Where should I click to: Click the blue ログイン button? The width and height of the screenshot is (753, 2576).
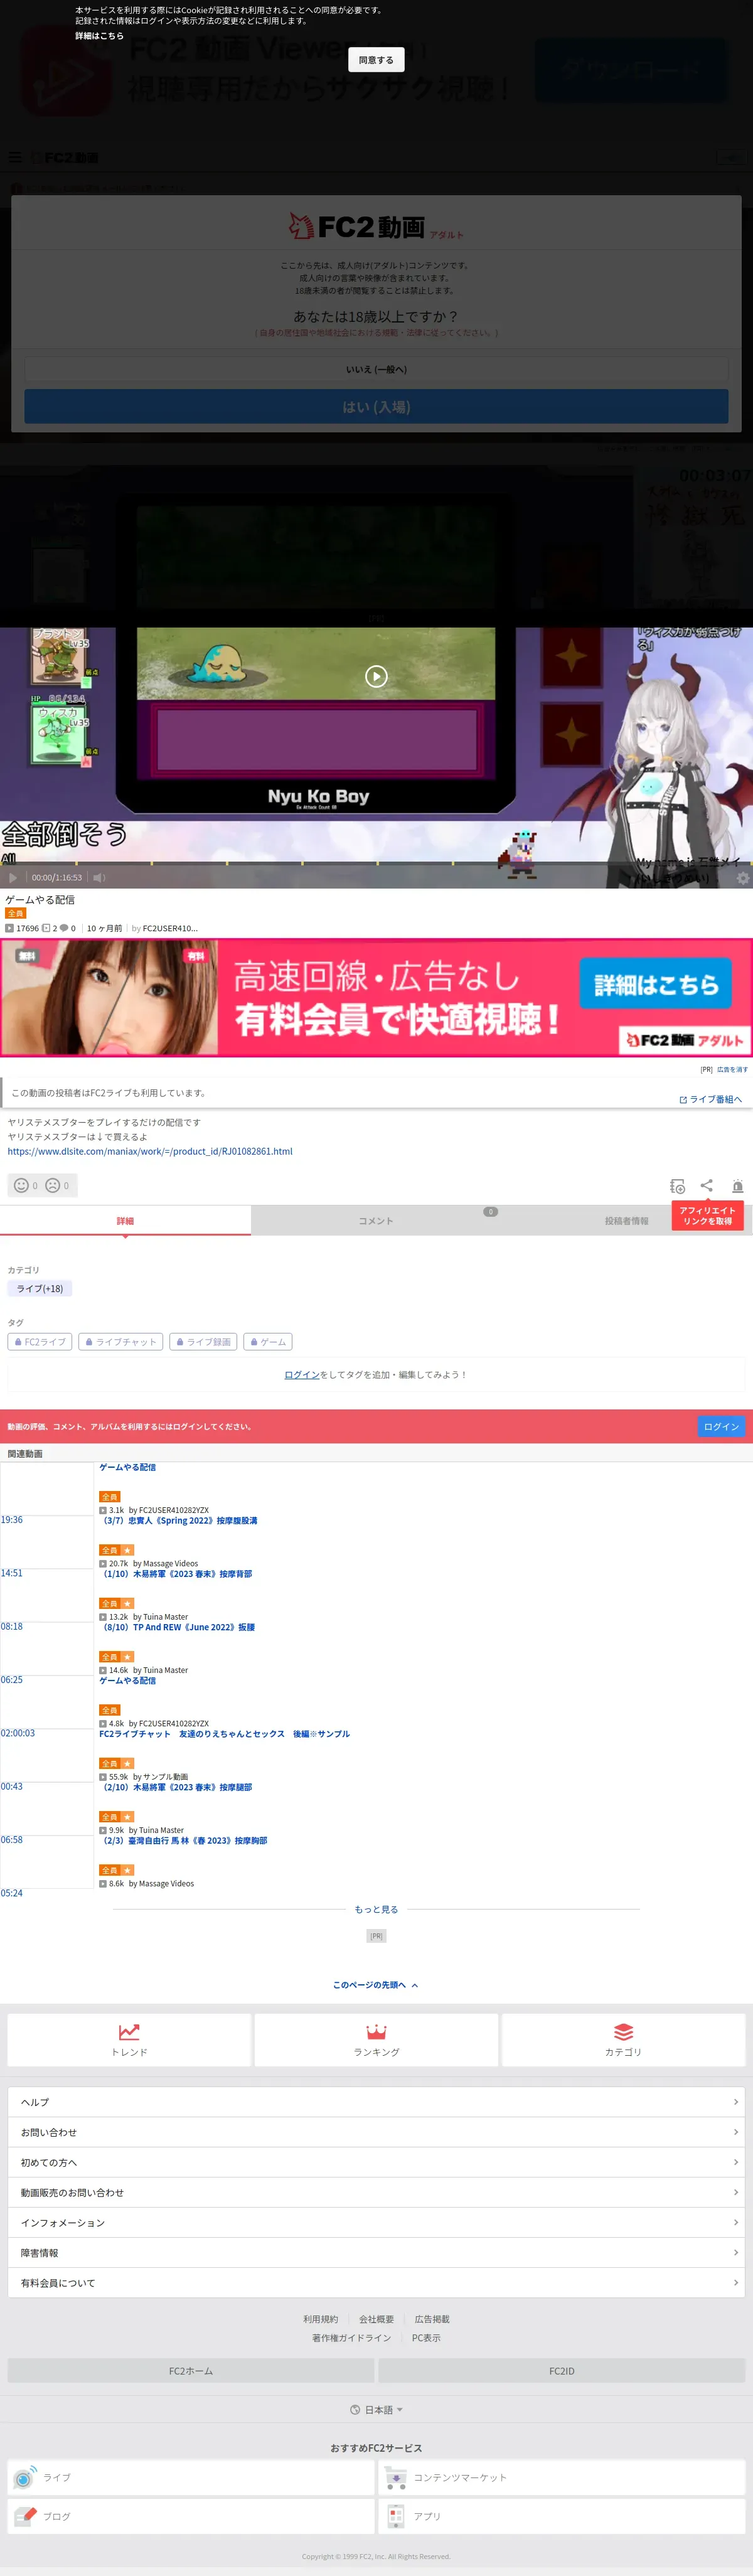(721, 1426)
